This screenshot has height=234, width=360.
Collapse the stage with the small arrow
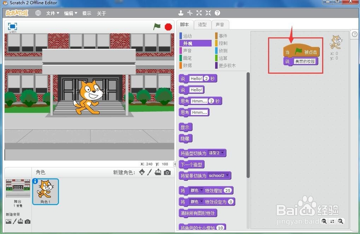(175, 164)
